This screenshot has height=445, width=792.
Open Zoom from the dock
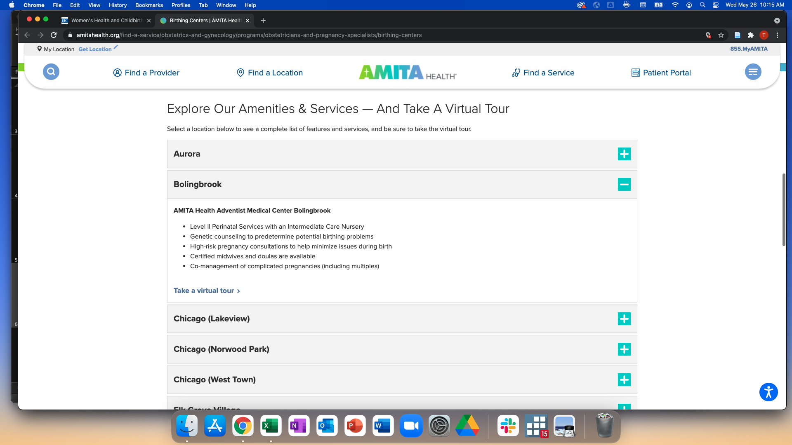click(x=411, y=426)
